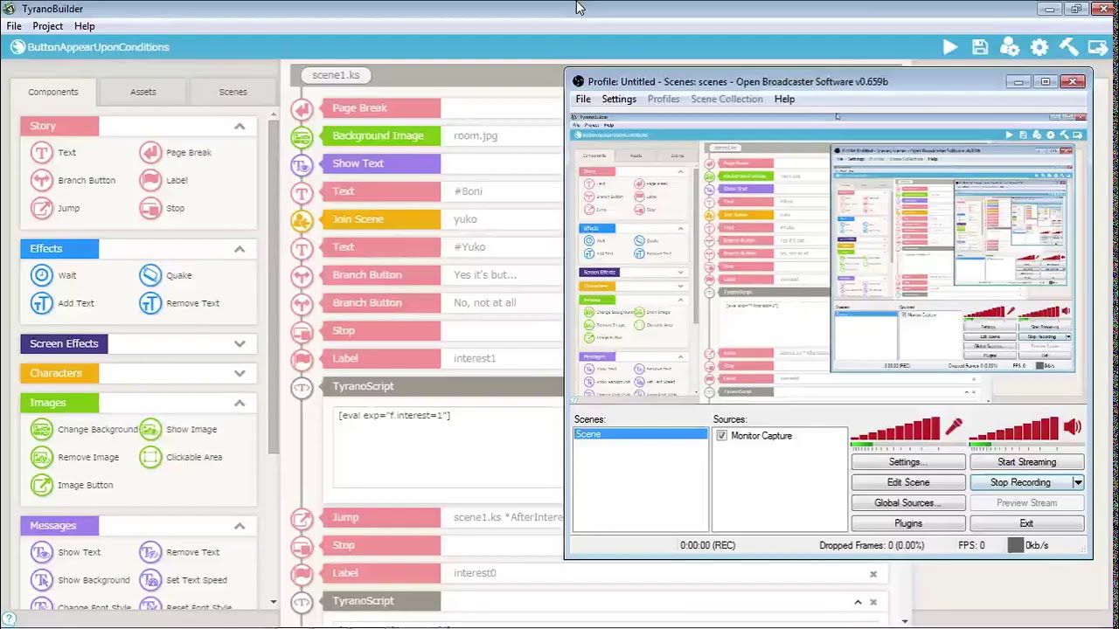Screen dimensions: 1119x629
Task: Select Remove Text under the Messages section
Action: coord(180,553)
